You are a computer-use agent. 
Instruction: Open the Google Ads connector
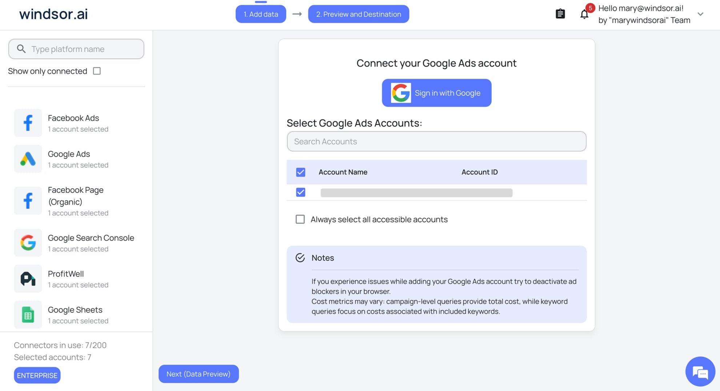click(x=28, y=159)
